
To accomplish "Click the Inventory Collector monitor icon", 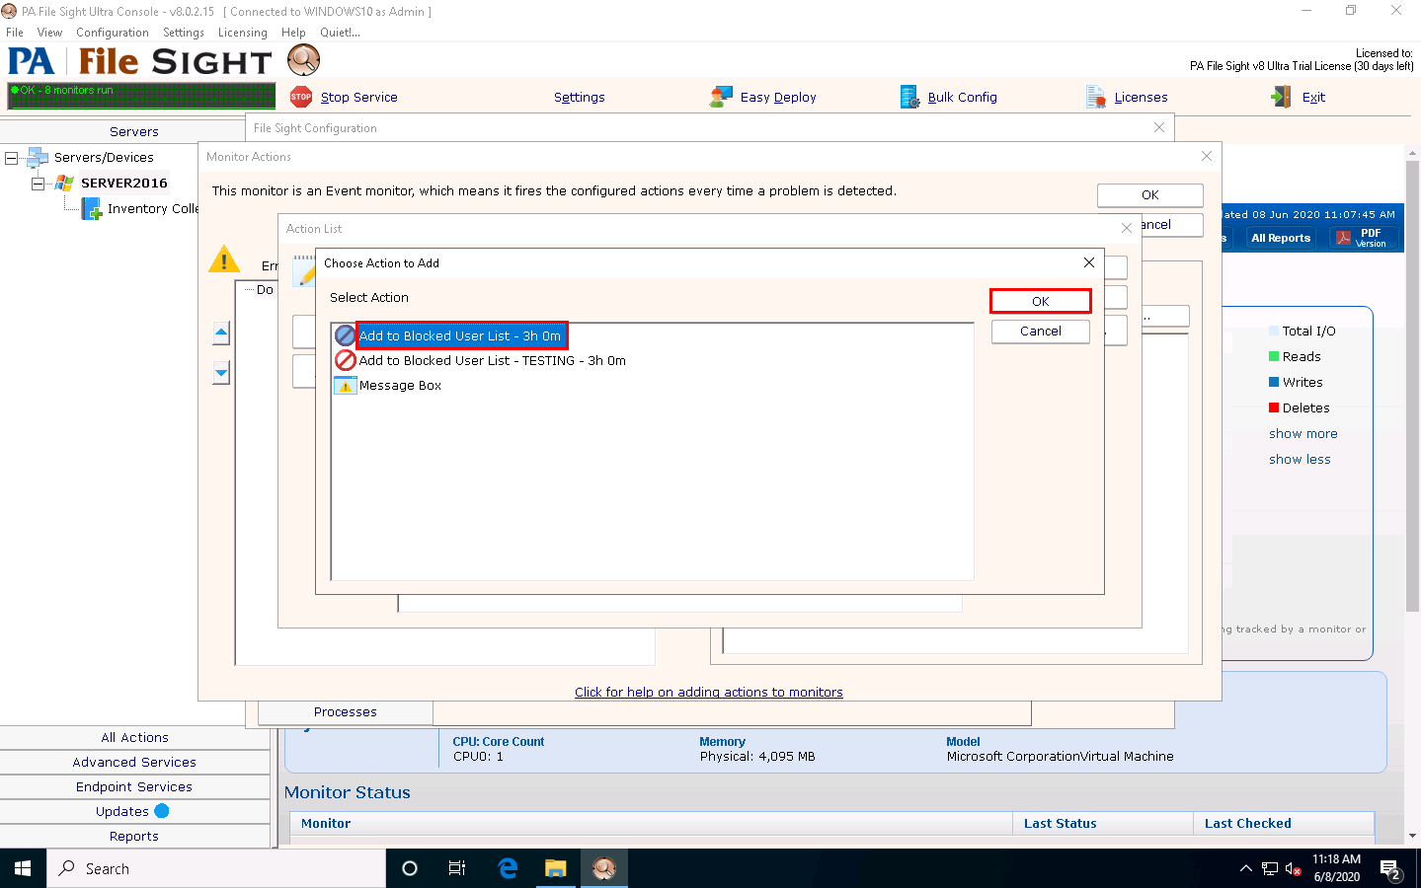I will coord(91,208).
